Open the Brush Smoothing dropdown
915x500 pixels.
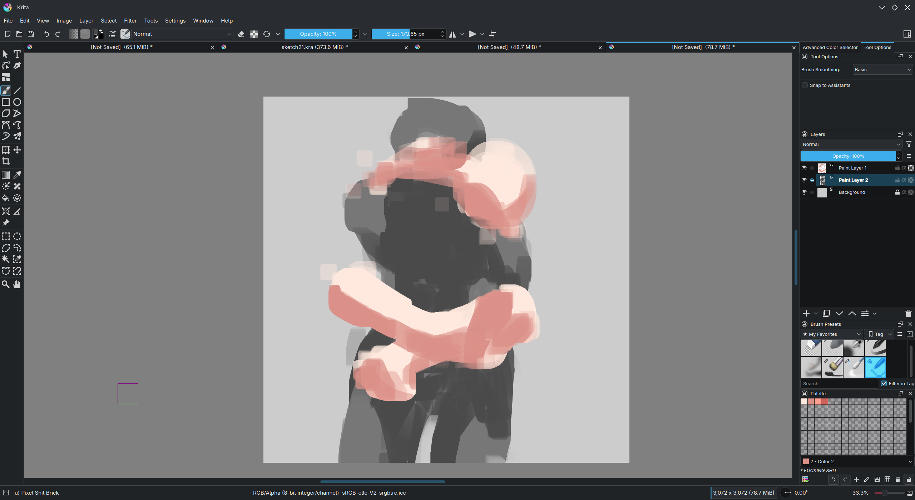[882, 70]
